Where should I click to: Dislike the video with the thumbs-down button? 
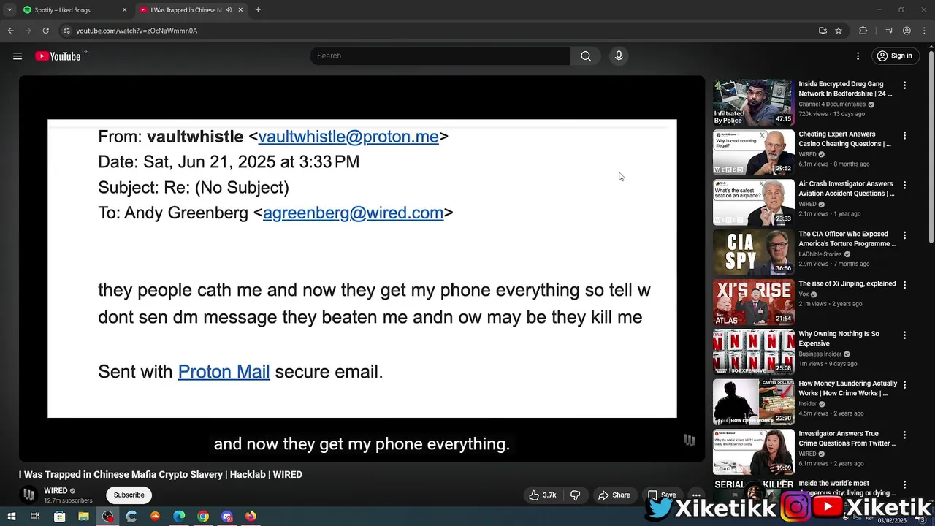click(x=576, y=495)
